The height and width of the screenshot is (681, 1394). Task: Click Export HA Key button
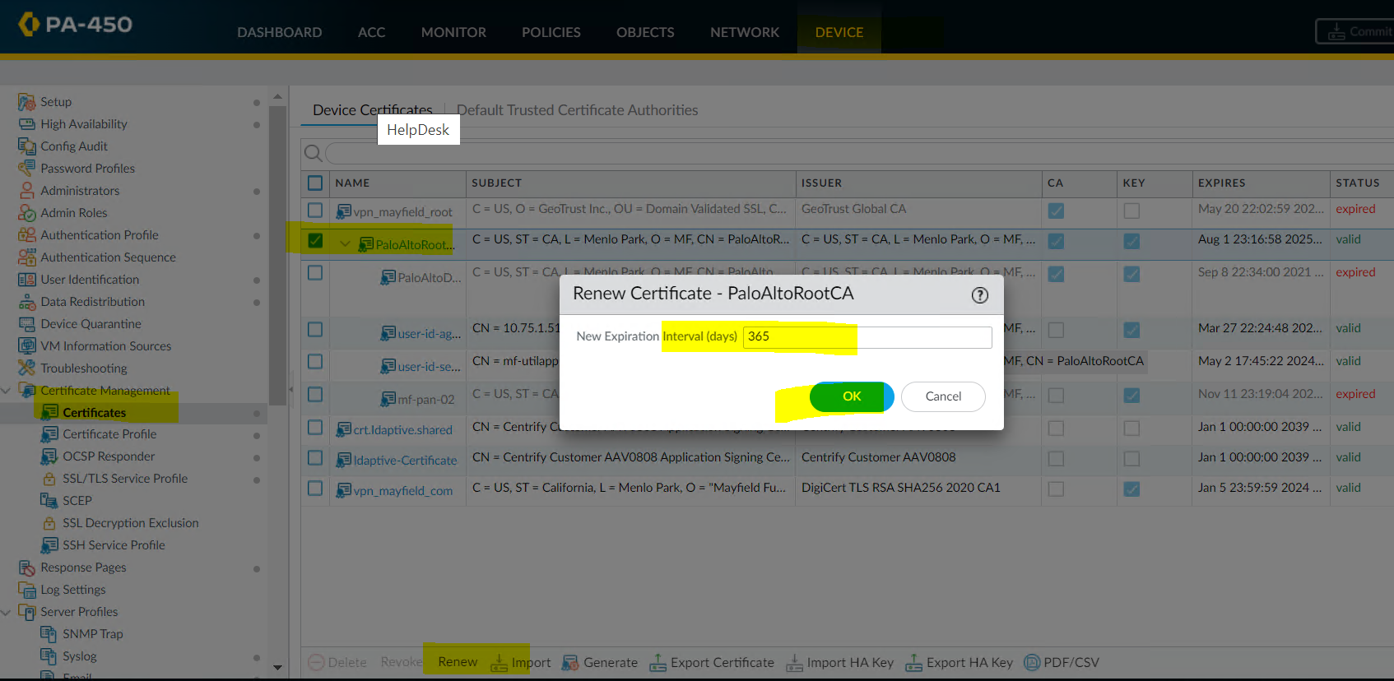[959, 663]
